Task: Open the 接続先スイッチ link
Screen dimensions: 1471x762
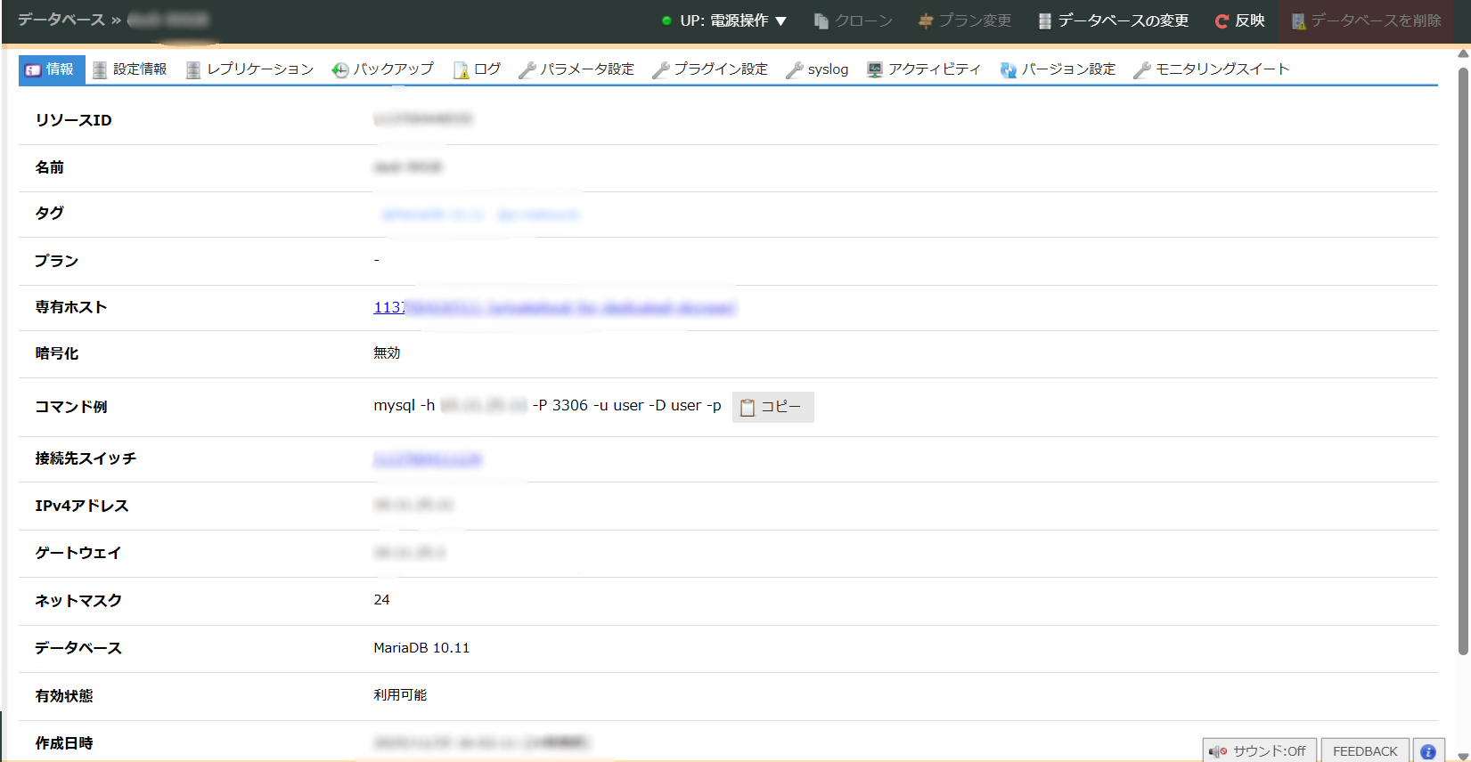Action: (428, 459)
